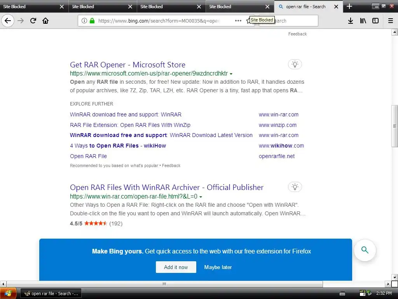
Task: Select the open rar file Search tab
Action: [x=308, y=7]
